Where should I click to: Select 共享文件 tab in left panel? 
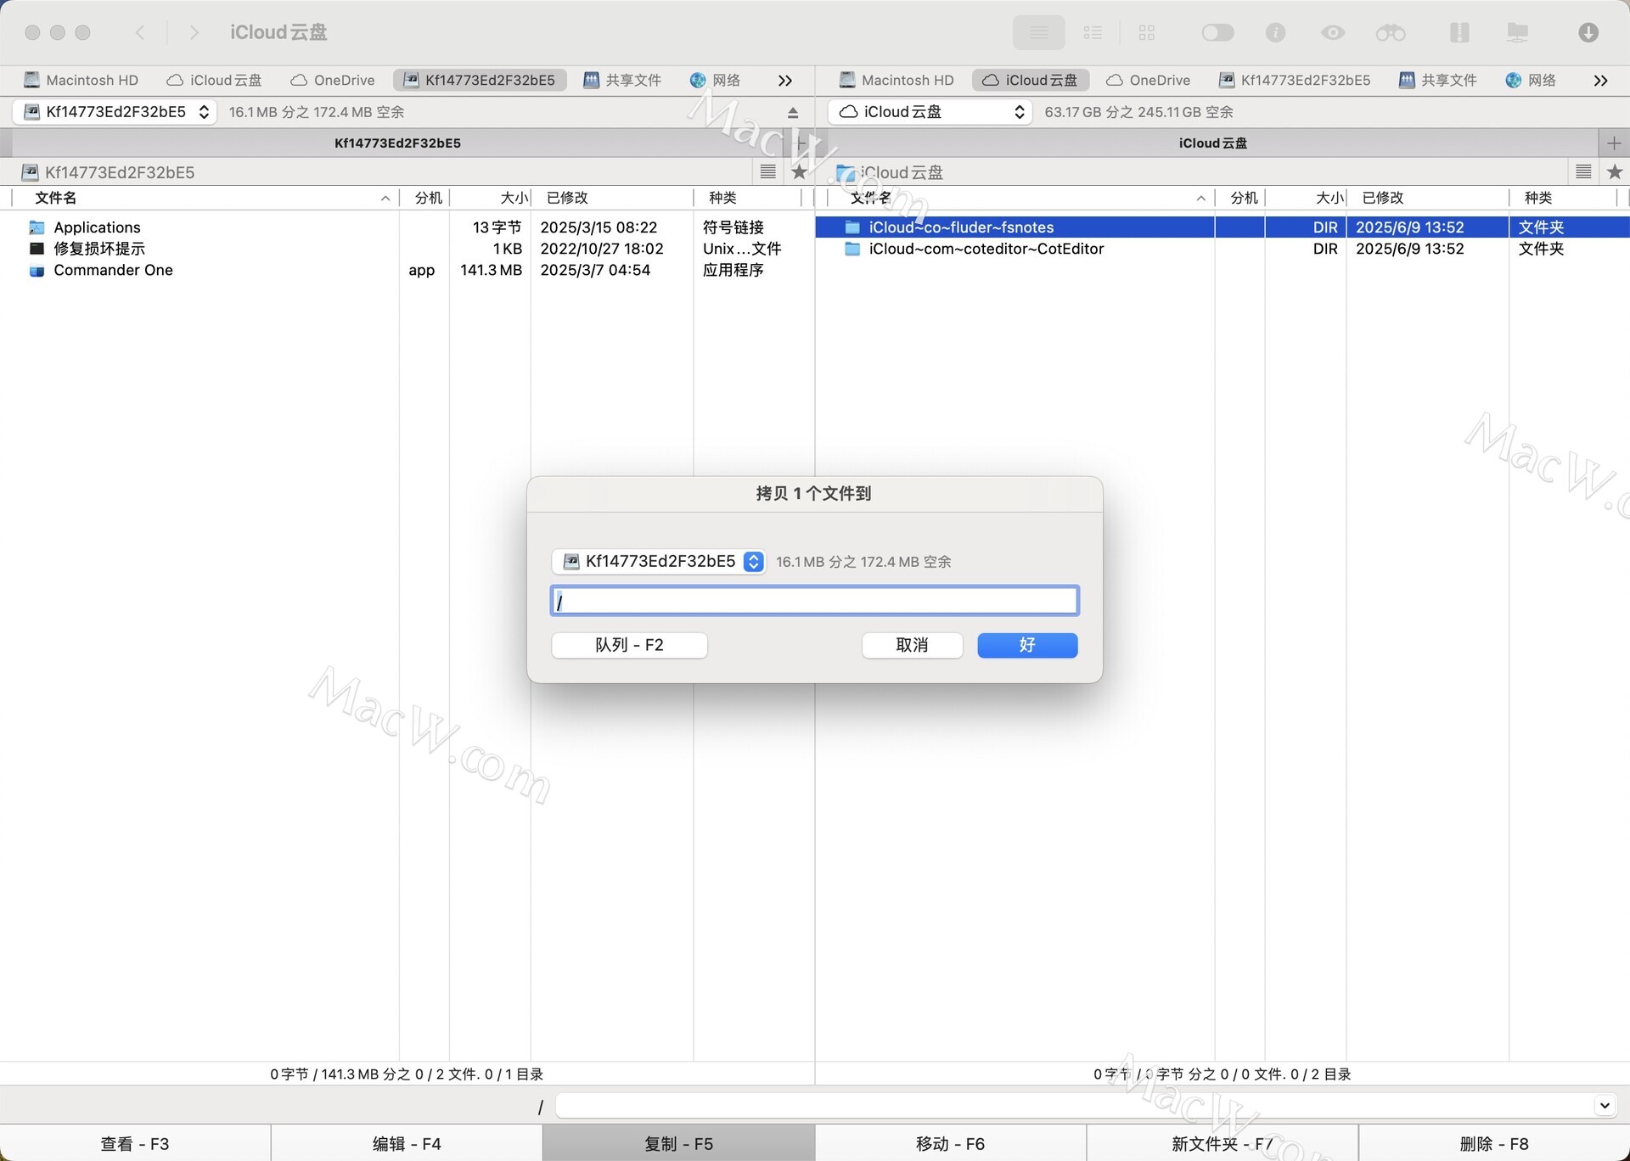pos(622,80)
